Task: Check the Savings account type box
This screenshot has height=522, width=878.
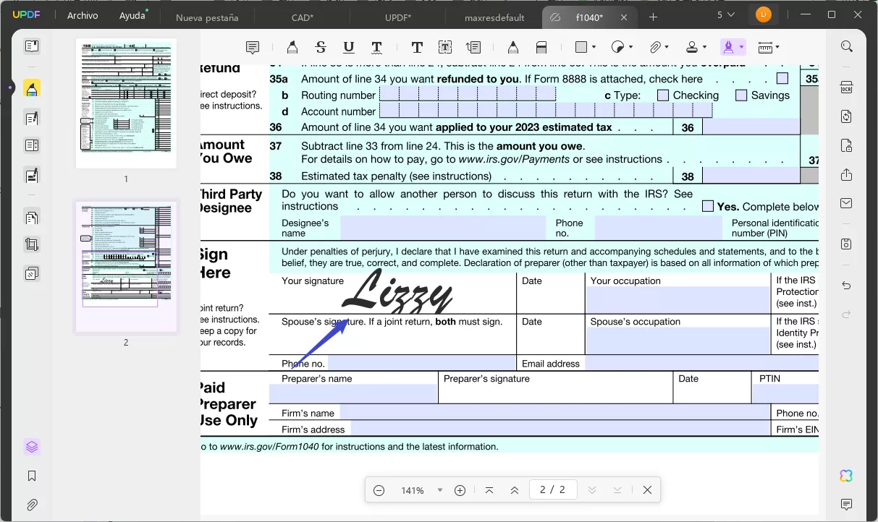Action: tap(741, 95)
